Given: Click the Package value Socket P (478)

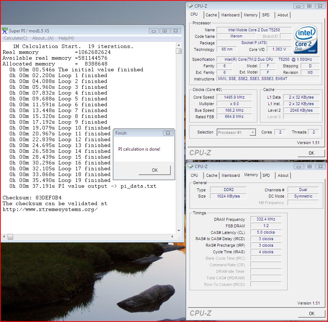Looking at the screenshot, I should click(x=254, y=43).
